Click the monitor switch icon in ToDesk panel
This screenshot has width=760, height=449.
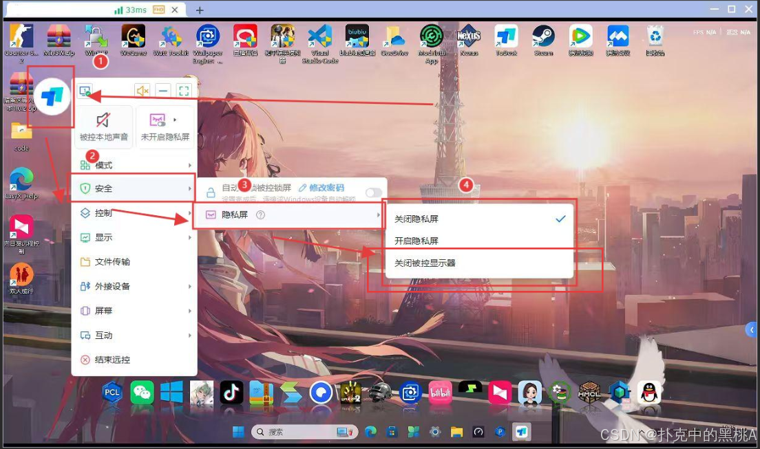coord(85,91)
